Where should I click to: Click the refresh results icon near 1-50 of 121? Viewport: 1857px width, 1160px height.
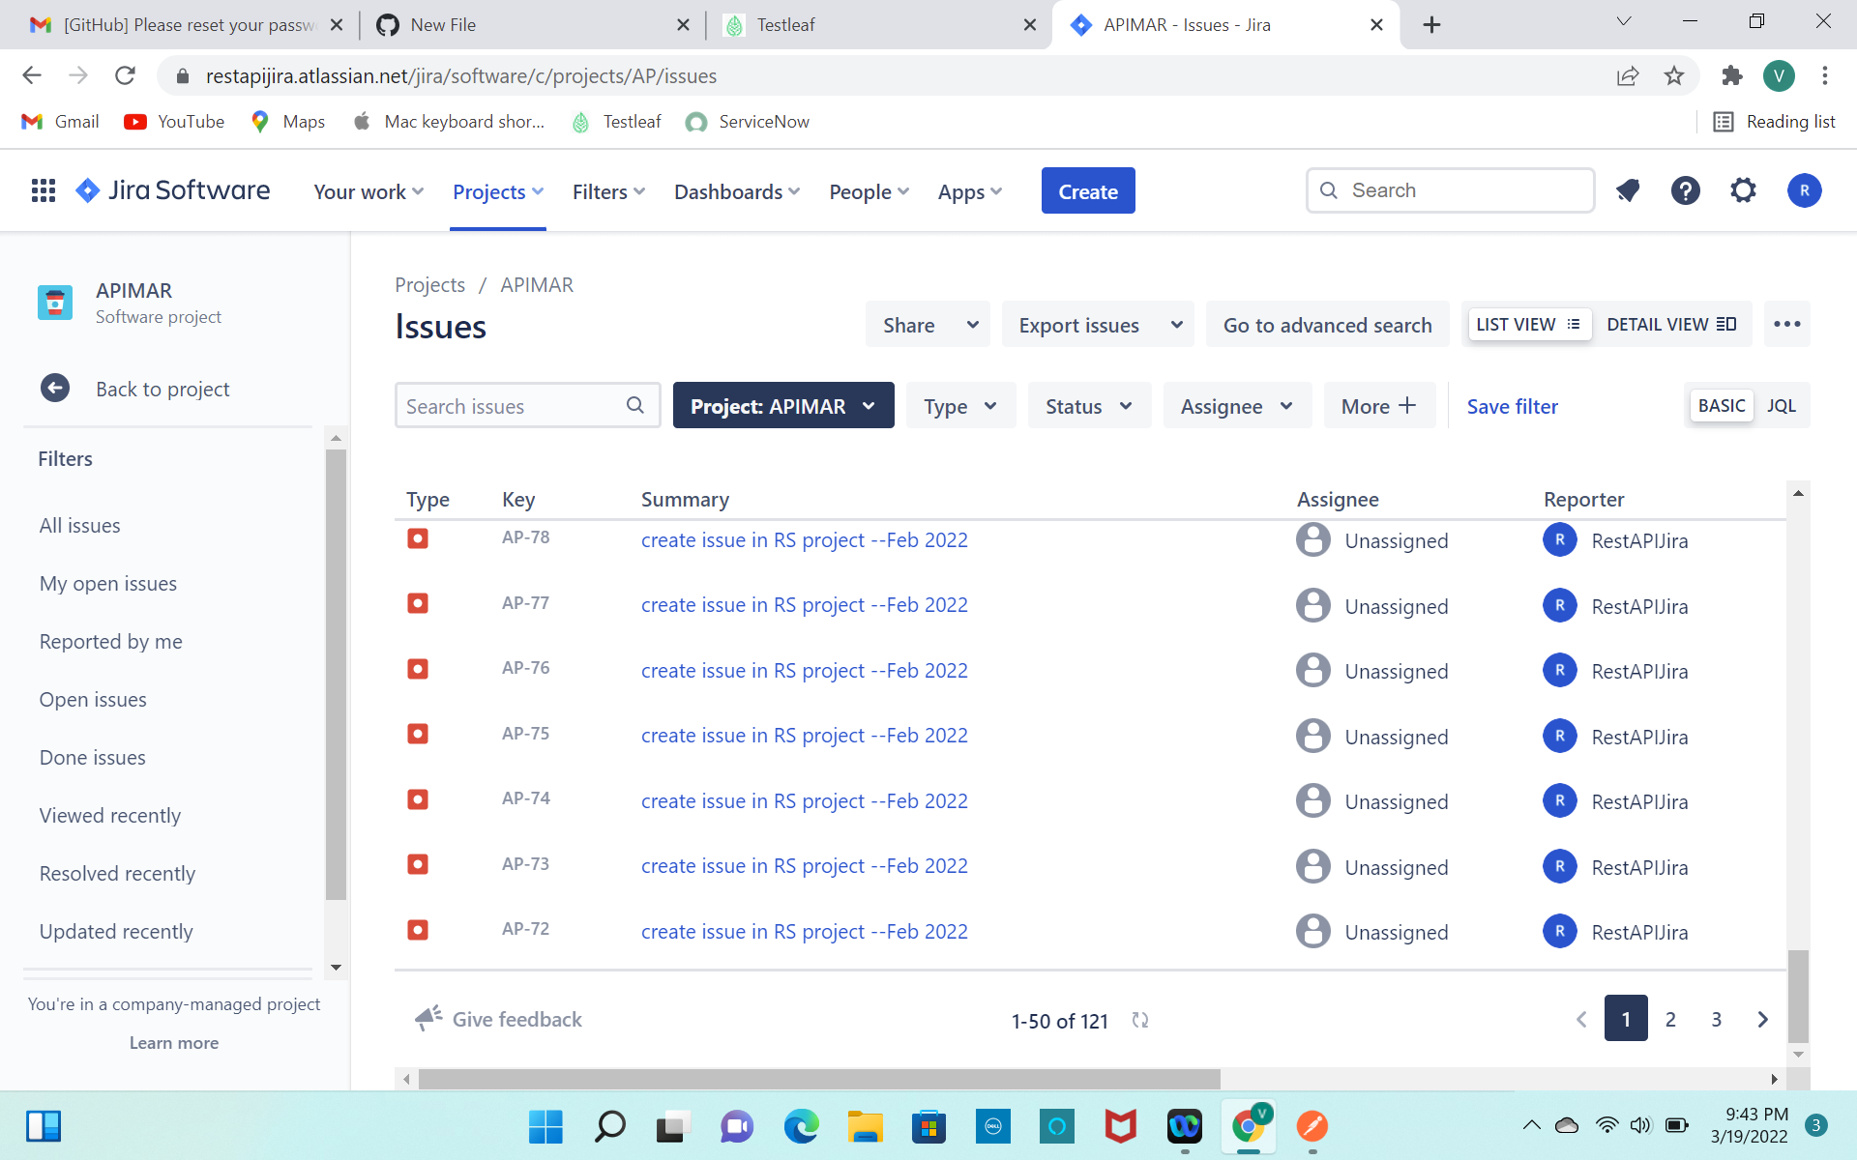tap(1140, 1020)
